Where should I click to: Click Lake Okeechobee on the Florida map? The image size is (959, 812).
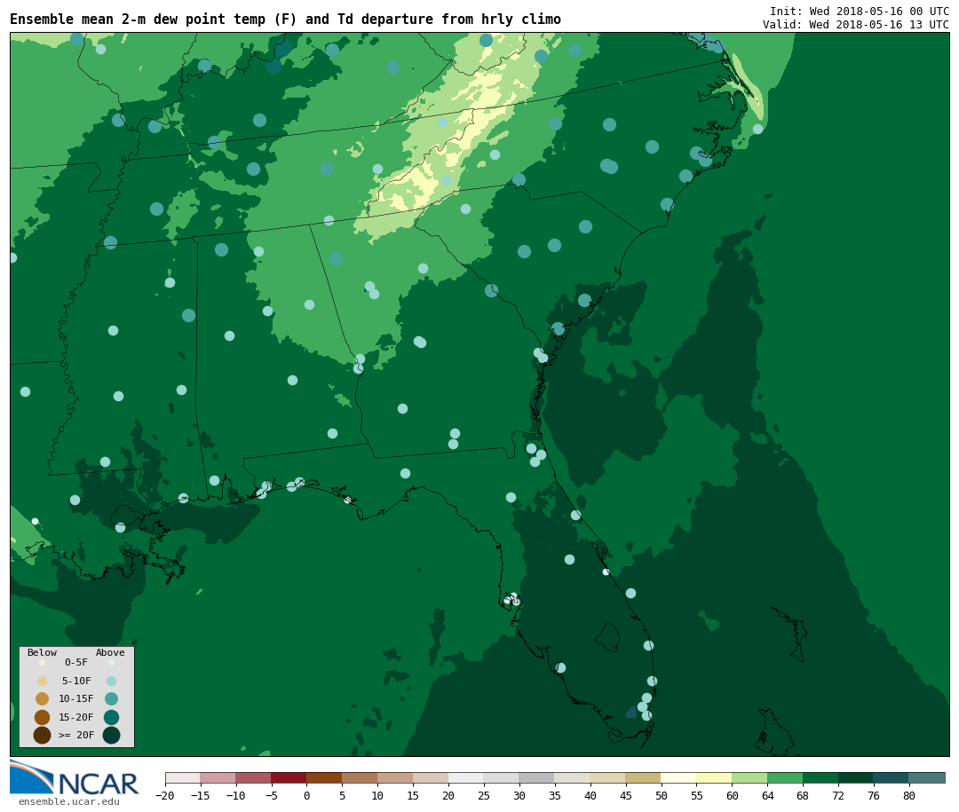coord(607,636)
